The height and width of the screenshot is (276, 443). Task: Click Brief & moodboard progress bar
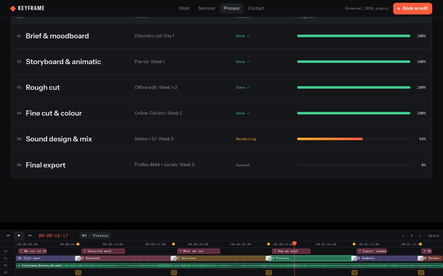[354, 36]
